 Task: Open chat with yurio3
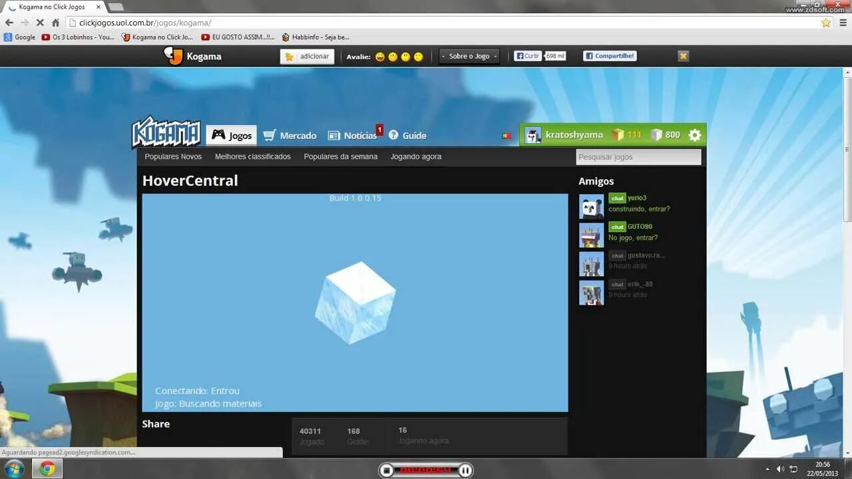coord(617,198)
